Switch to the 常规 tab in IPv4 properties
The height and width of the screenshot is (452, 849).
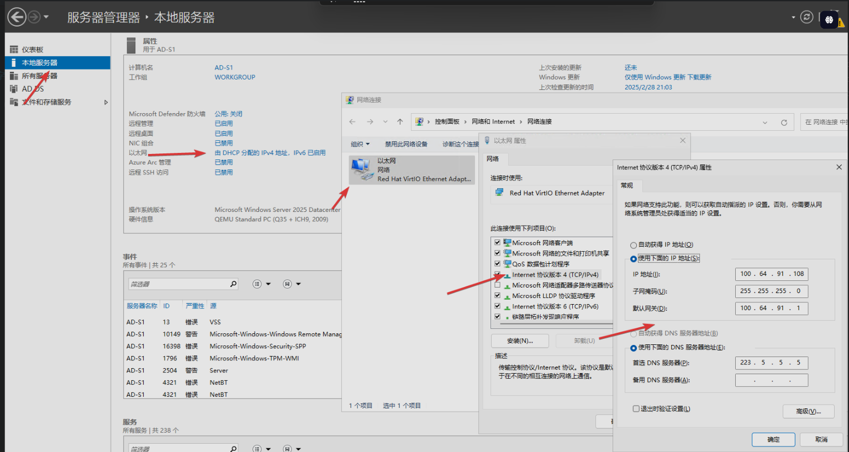point(627,185)
